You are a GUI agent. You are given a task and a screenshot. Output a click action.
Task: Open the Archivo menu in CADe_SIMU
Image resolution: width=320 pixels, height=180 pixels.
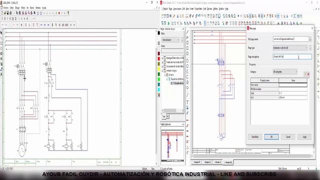tap(5, 8)
